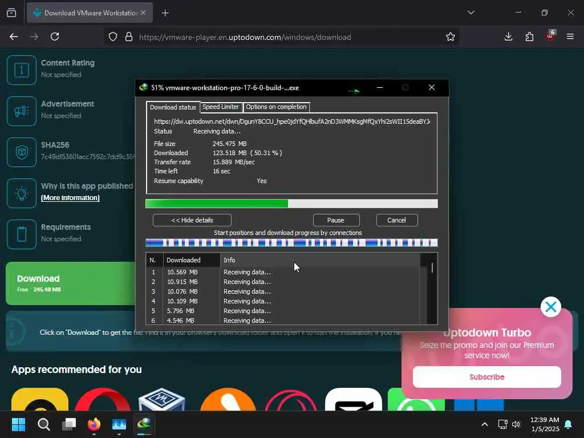Click the green Download button on webpage

coord(71,283)
